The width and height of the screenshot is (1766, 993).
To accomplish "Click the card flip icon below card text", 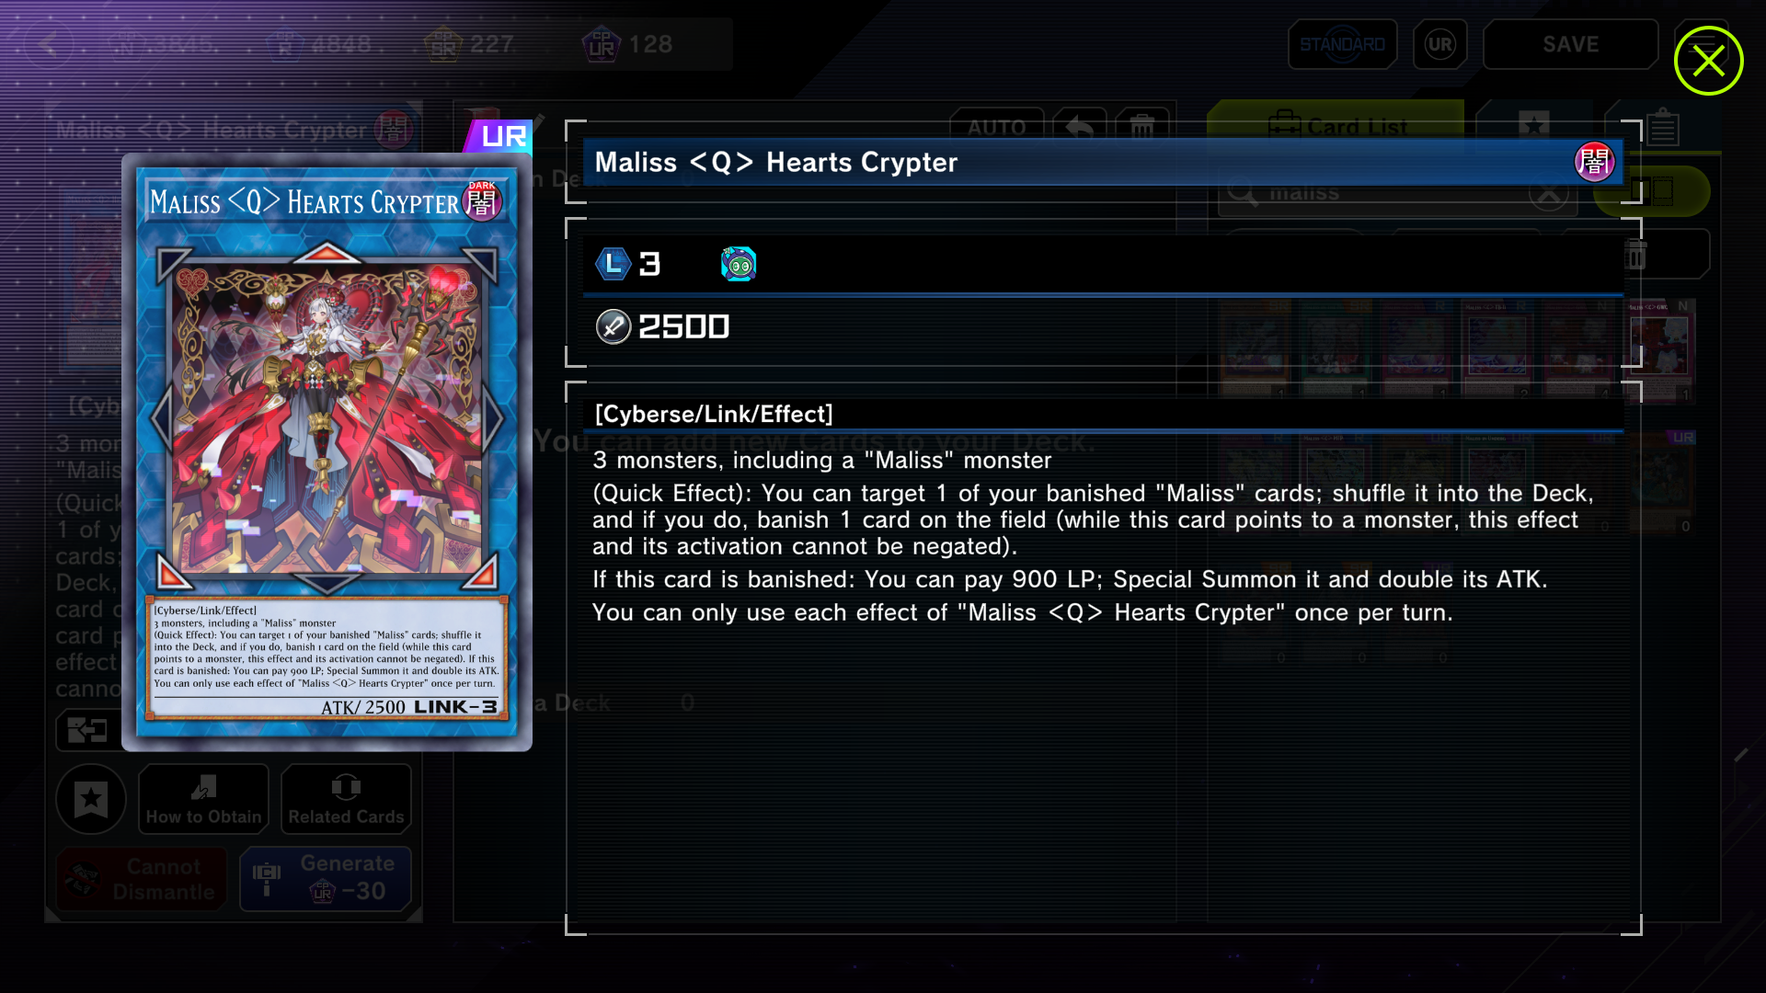I will pos(87,731).
